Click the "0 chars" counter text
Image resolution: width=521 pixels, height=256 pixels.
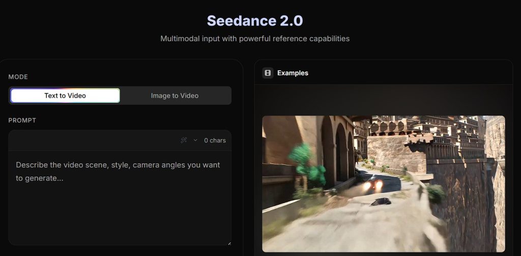click(x=215, y=140)
